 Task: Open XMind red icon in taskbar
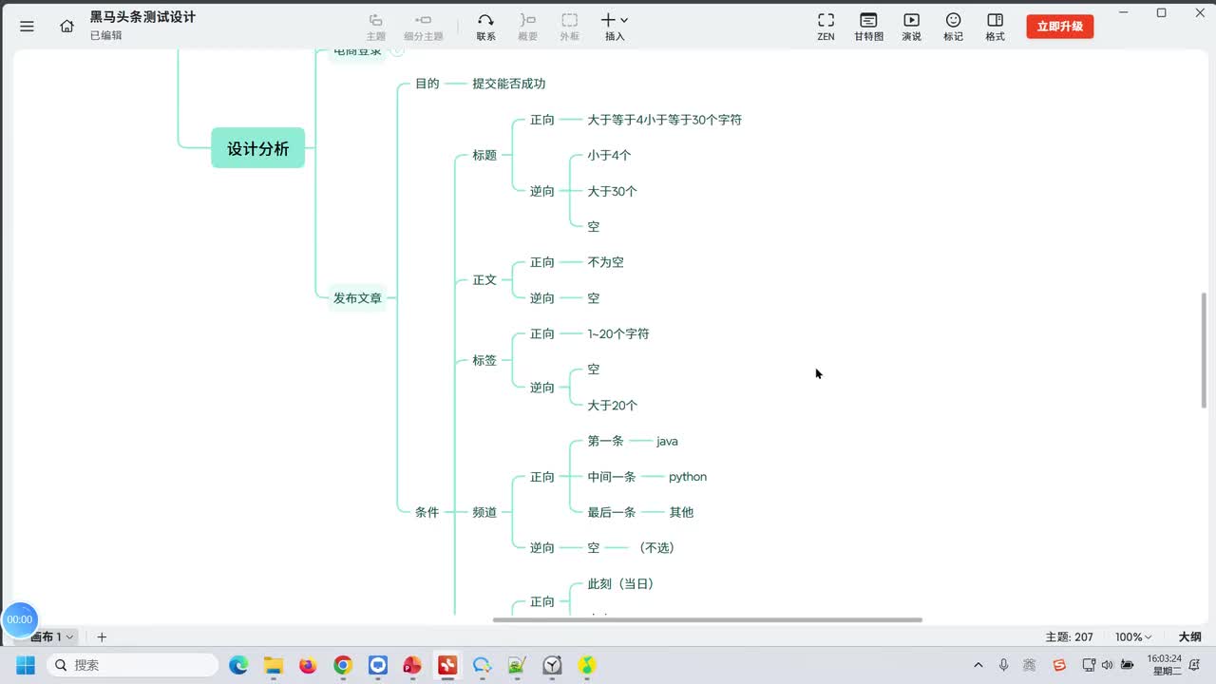click(447, 665)
